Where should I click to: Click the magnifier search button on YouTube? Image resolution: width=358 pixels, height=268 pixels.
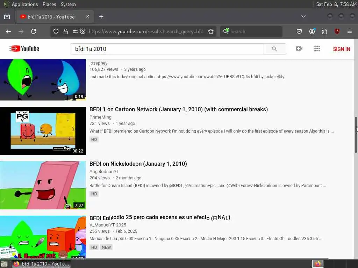pyautogui.click(x=274, y=49)
